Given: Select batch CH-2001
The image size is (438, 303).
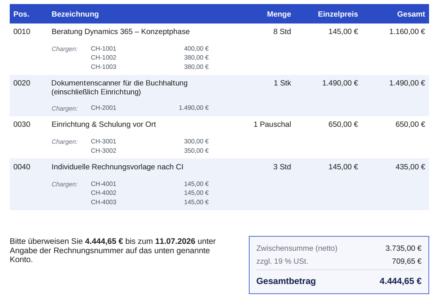Looking at the screenshot, I should 103,108.
